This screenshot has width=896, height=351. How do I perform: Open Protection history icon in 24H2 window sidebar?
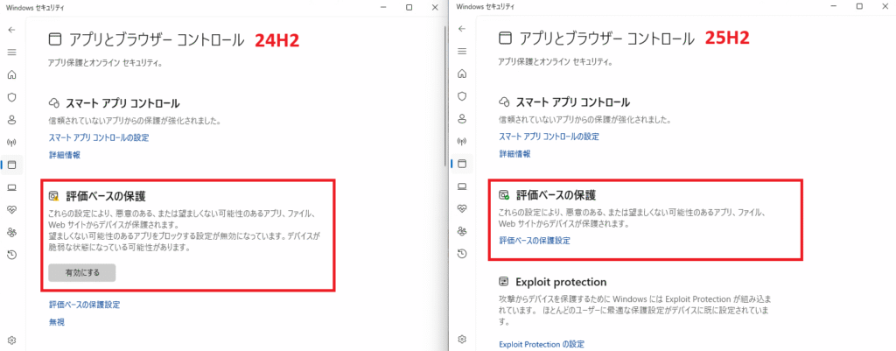[x=11, y=255]
